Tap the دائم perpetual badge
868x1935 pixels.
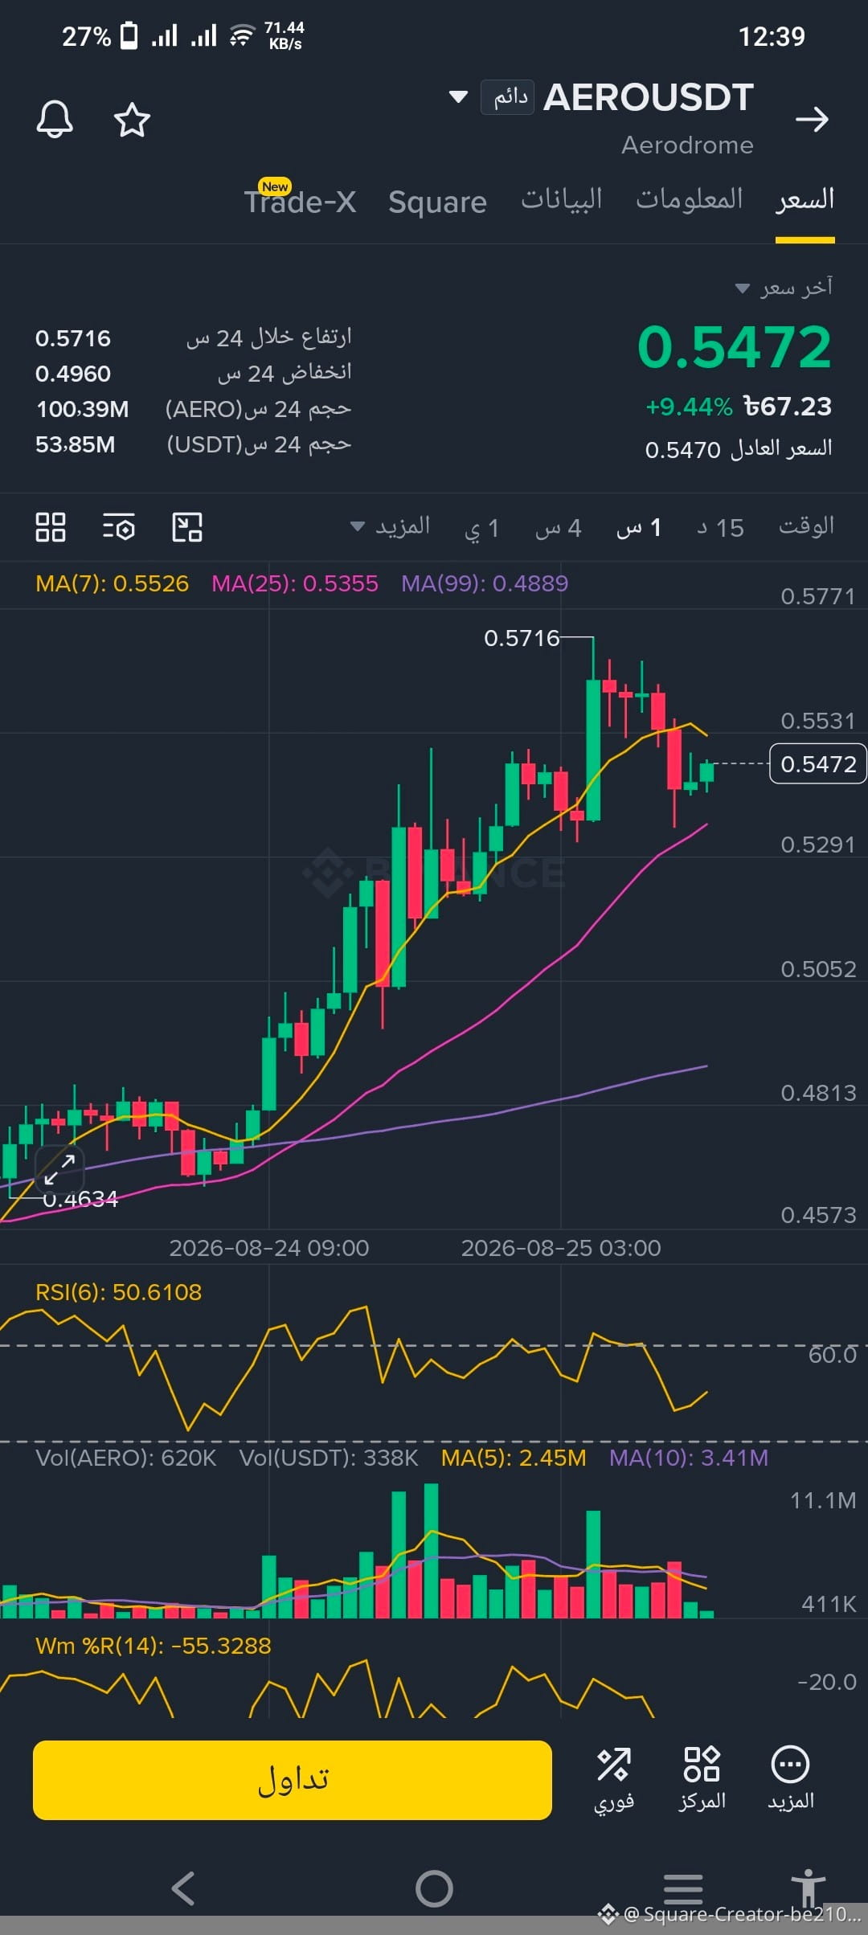(x=507, y=97)
